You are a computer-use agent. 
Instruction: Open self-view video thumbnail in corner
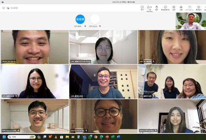191,21
